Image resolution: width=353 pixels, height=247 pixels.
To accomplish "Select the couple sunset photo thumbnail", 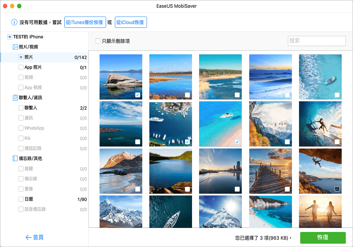I will [320, 212].
